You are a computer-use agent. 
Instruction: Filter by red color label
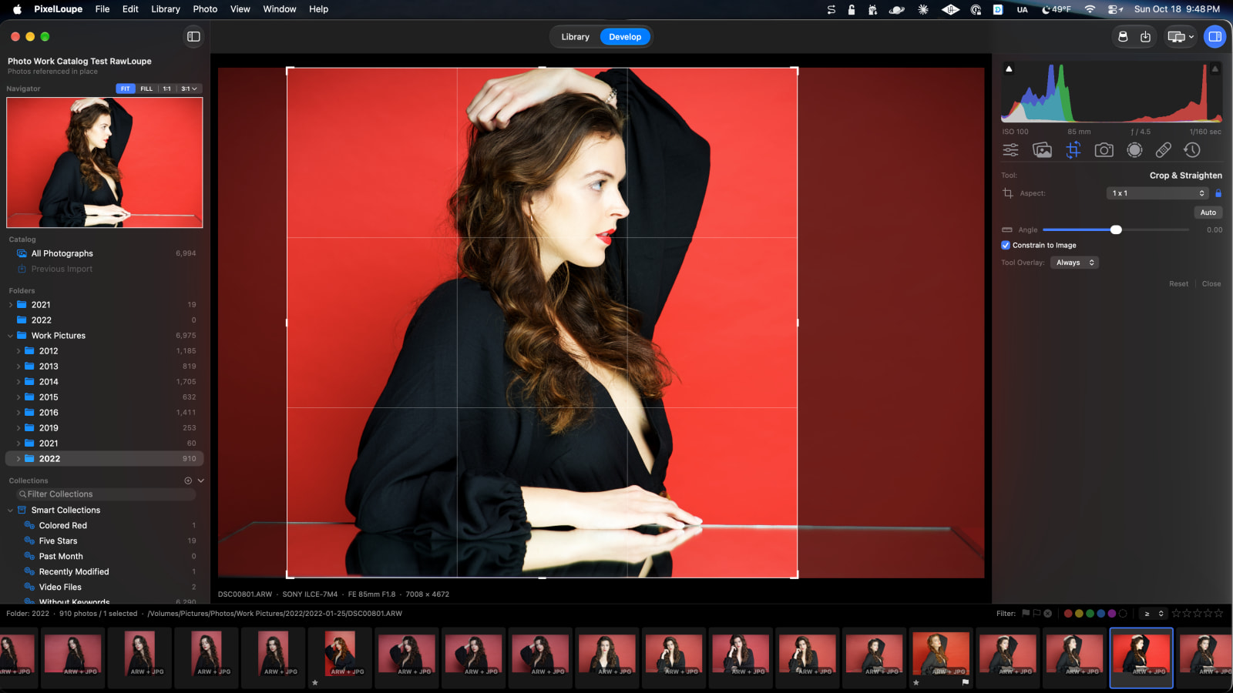[x=1068, y=614]
